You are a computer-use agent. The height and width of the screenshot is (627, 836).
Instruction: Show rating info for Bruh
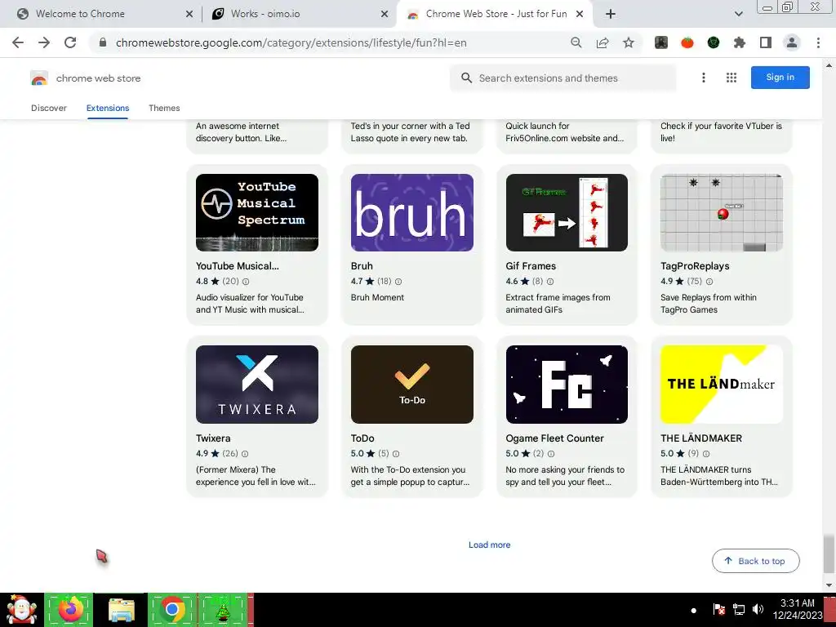[398, 282]
